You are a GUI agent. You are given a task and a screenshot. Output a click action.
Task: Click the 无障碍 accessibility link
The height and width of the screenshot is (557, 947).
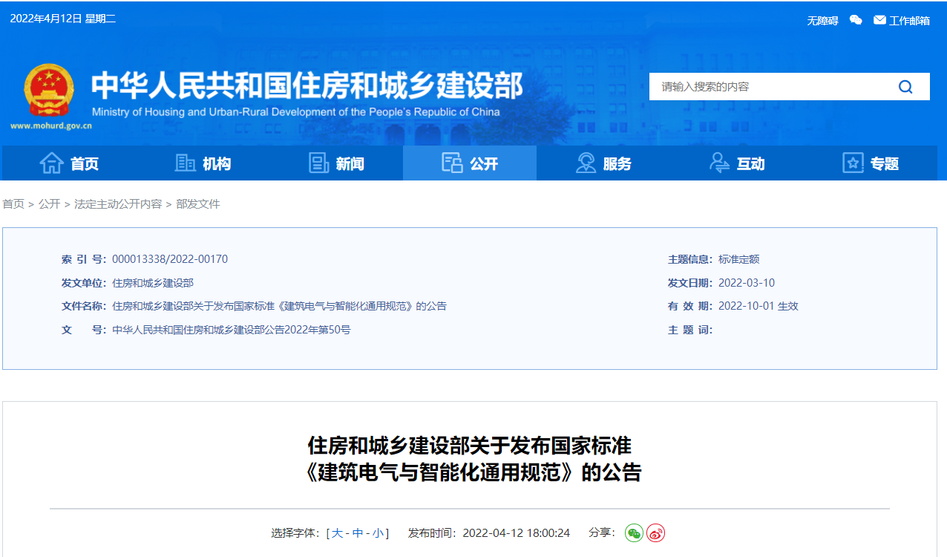(822, 21)
